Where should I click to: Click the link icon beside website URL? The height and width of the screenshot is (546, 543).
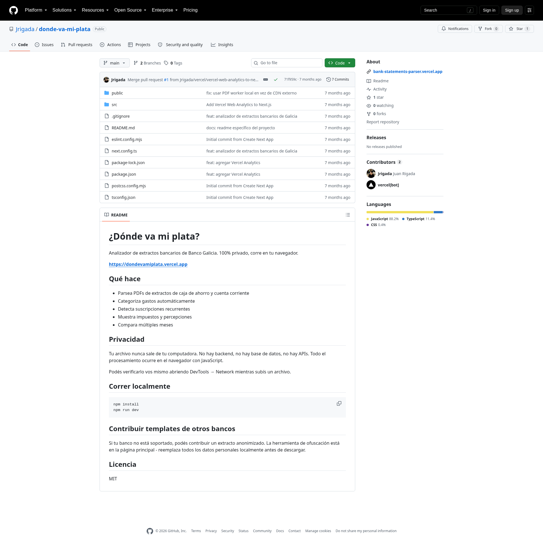pyautogui.click(x=369, y=72)
